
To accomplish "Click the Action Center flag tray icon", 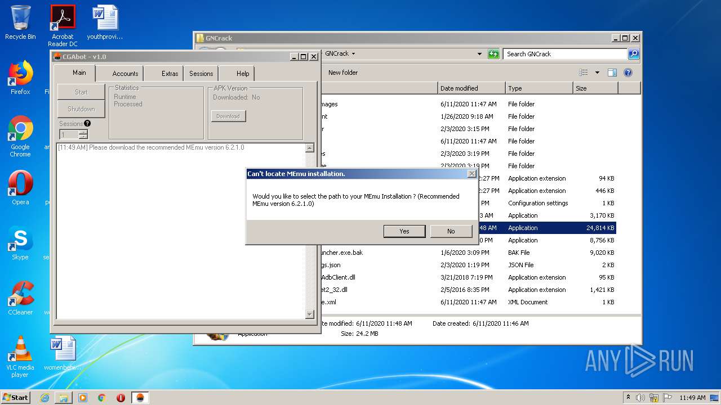I will pyautogui.click(x=667, y=398).
